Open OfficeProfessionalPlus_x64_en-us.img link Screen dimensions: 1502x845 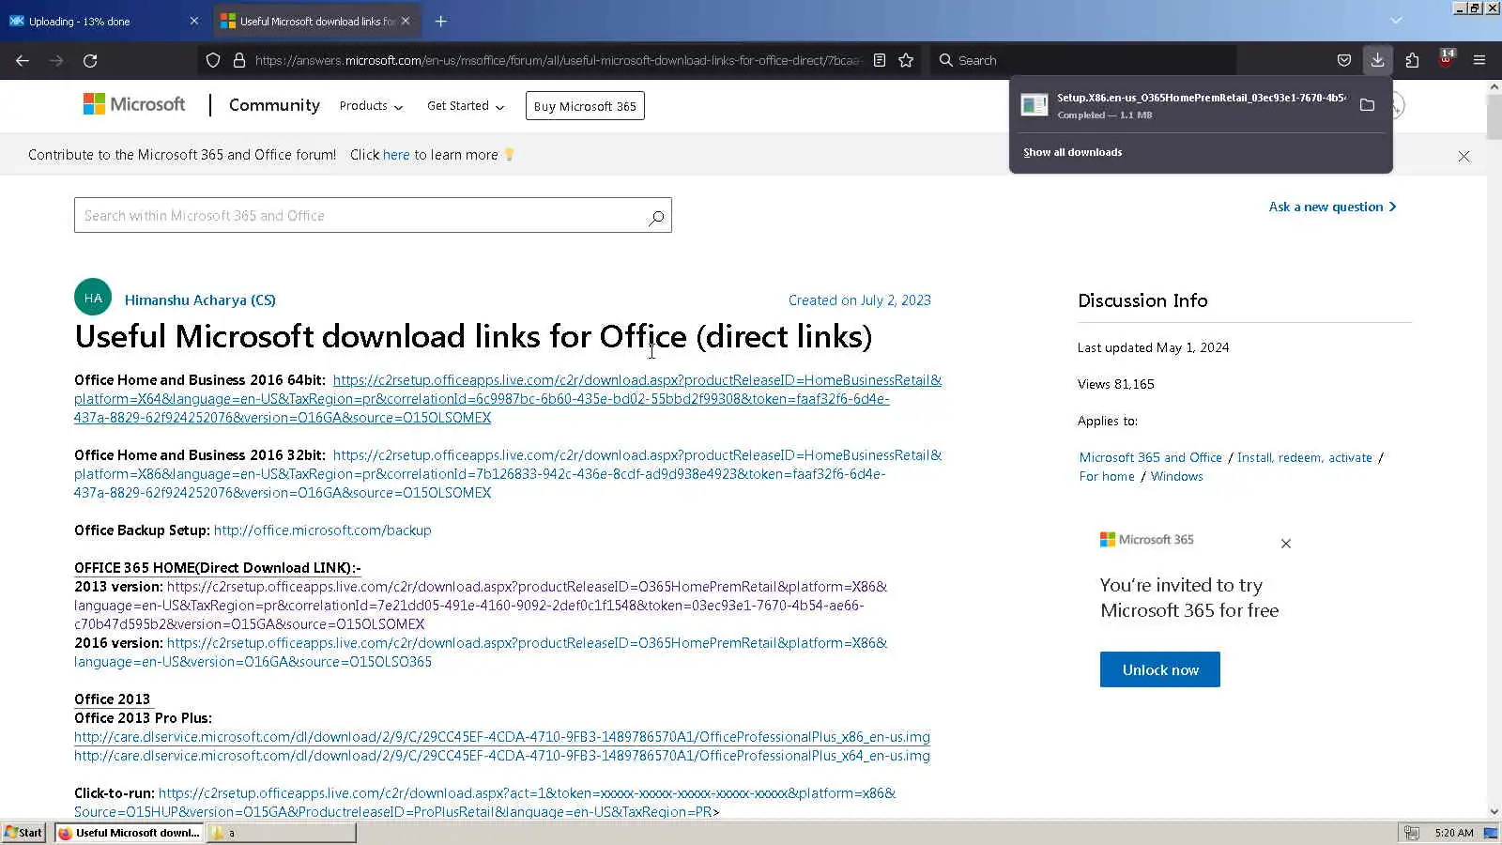pos(502,756)
